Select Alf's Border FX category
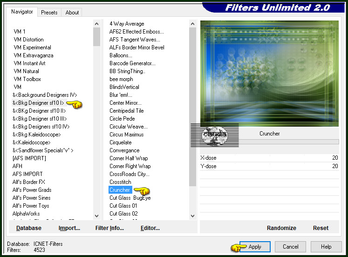 [28, 182]
